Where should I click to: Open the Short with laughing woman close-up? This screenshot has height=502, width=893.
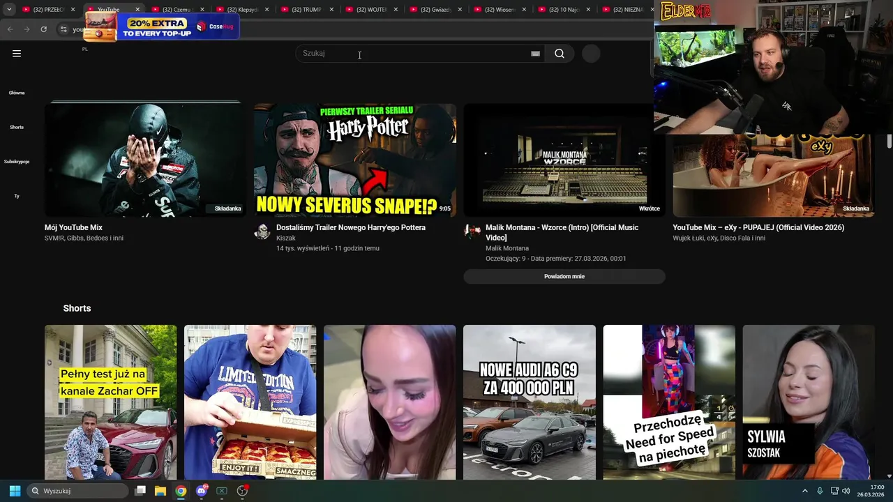(390, 402)
